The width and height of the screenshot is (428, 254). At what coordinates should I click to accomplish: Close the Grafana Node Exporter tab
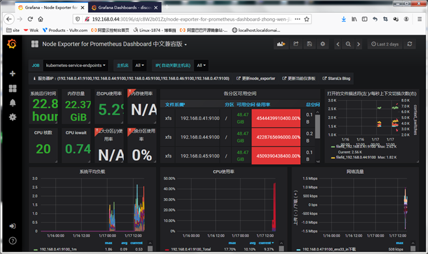pyautogui.click(x=83, y=8)
